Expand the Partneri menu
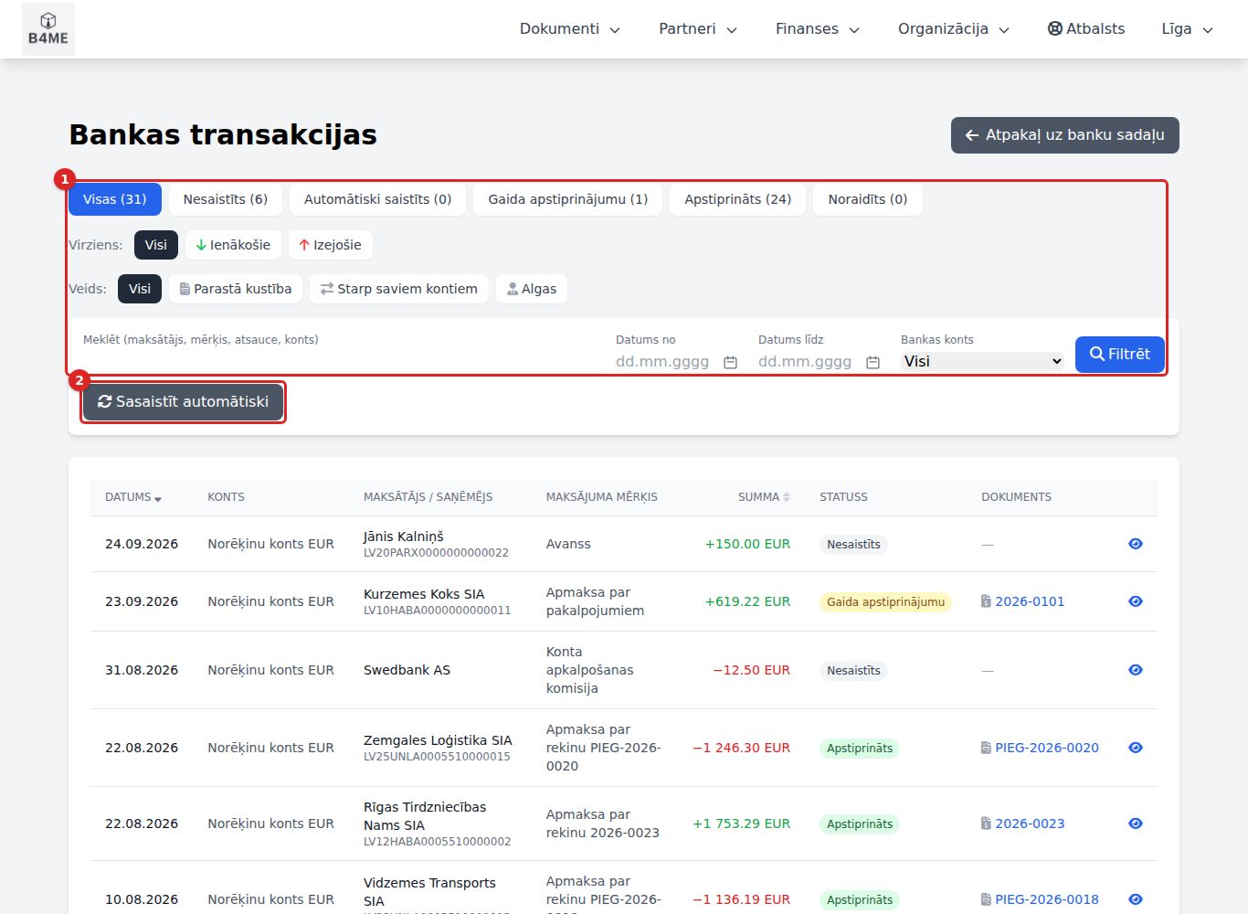The height and width of the screenshot is (914, 1248). tap(698, 29)
